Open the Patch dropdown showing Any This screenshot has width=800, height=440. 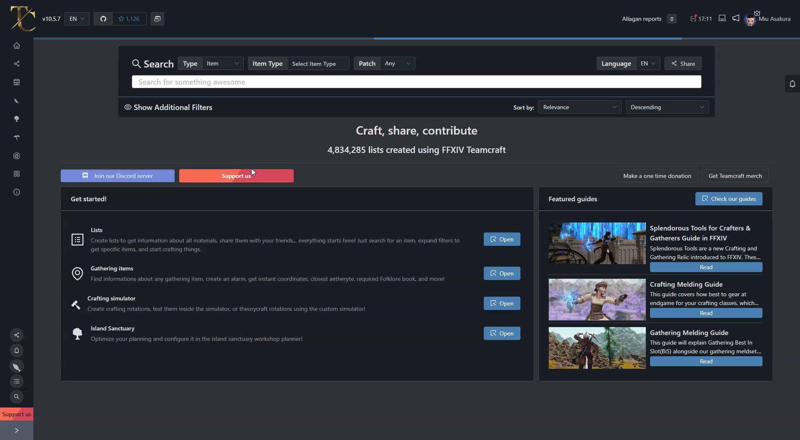click(x=397, y=63)
